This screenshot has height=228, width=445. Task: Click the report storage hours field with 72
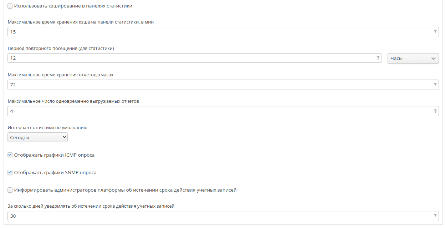[x=214, y=85]
